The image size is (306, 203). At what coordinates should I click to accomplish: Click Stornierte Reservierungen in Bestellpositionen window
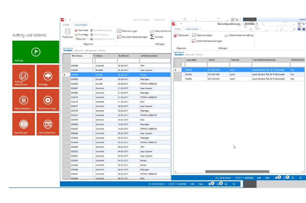(207, 41)
